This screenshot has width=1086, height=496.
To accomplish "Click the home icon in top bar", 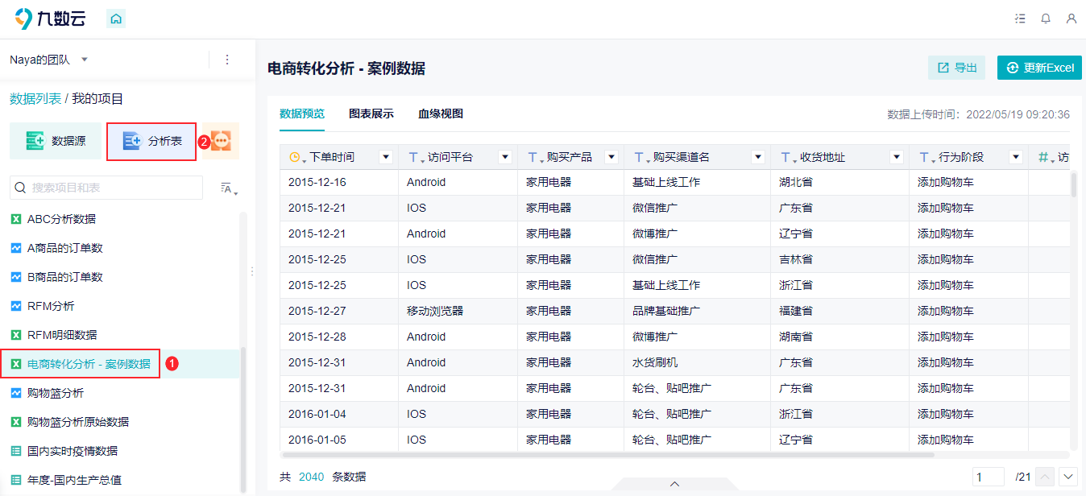I will click(116, 19).
